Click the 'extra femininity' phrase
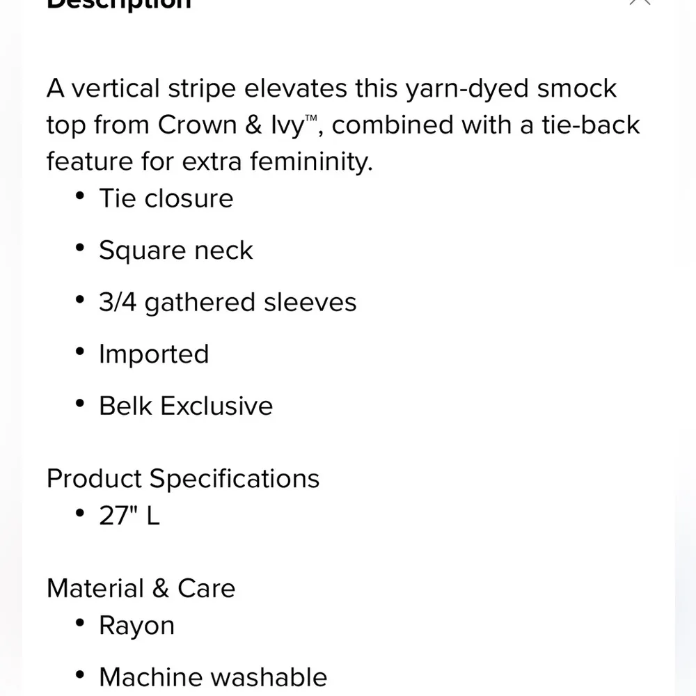Image resolution: width=696 pixels, height=696 pixels. [278, 161]
